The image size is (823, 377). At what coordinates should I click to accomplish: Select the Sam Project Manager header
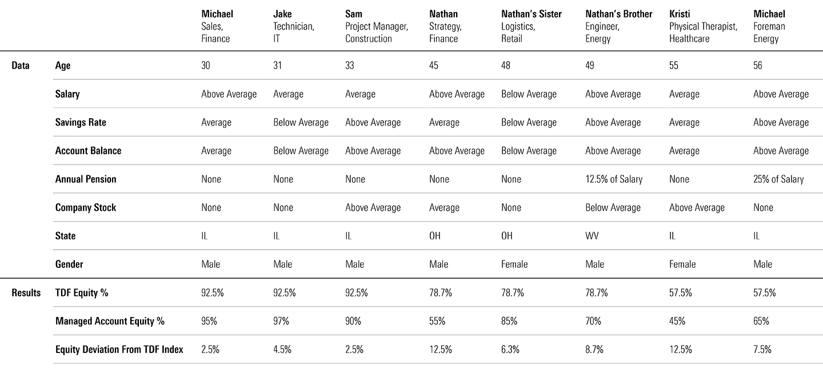[x=376, y=26]
